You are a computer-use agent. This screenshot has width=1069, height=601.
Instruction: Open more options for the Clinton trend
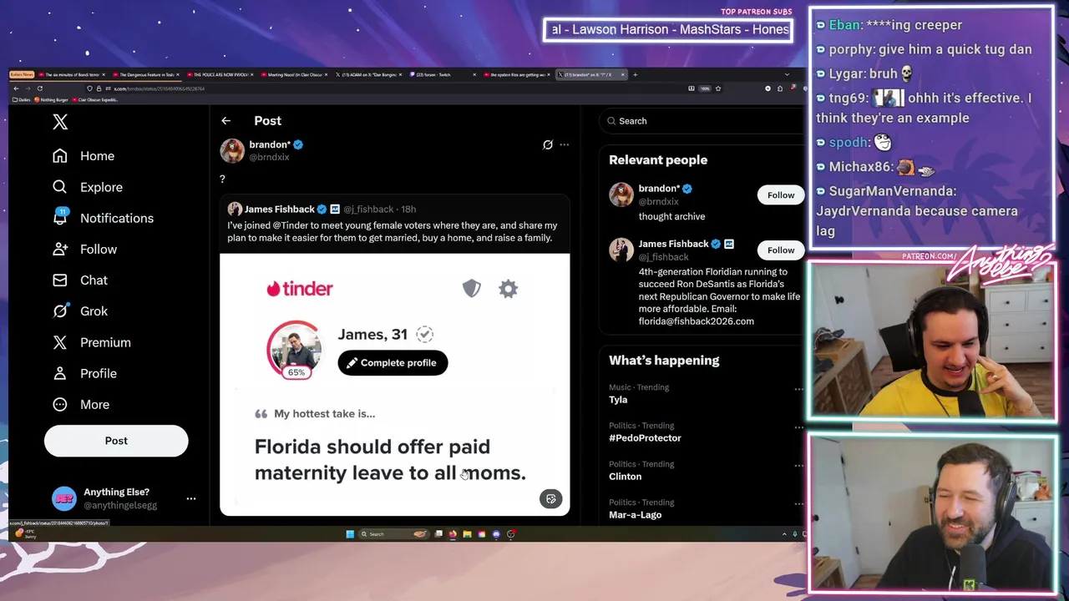point(798,466)
